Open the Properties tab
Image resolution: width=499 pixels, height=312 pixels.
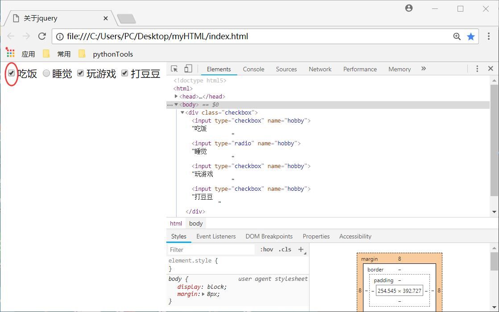(316, 236)
